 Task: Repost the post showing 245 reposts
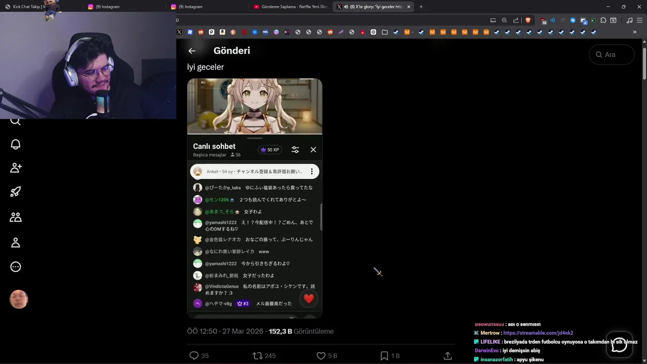point(258,356)
